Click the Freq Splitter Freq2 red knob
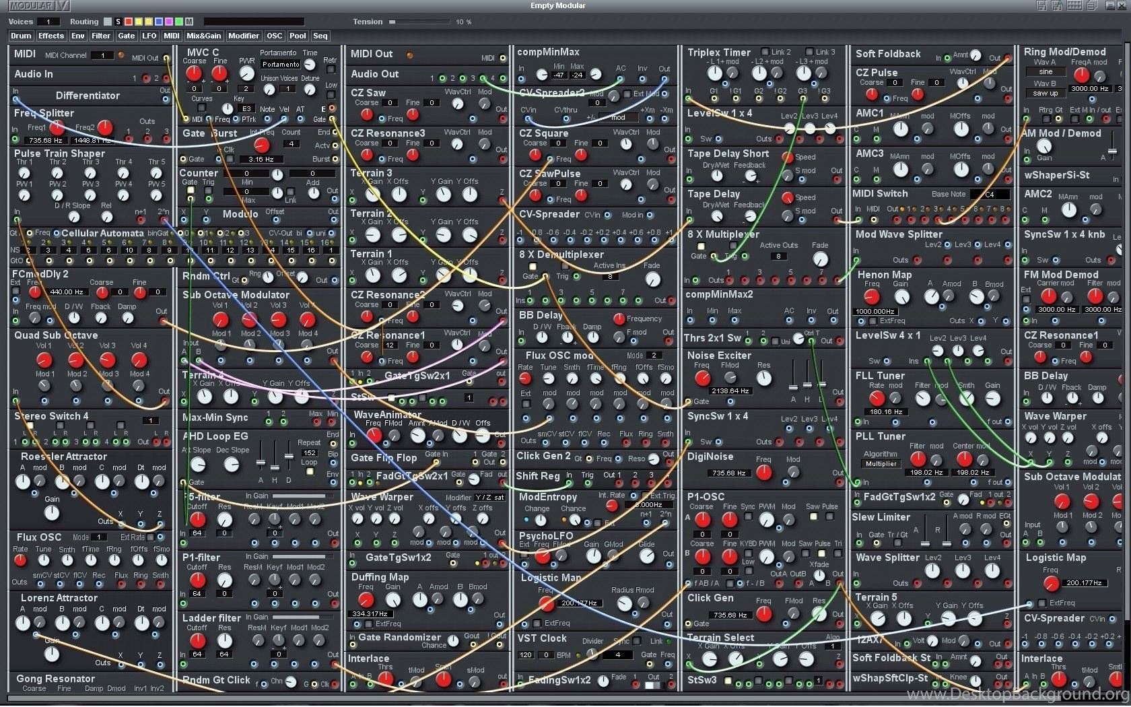 pyautogui.click(x=105, y=127)
